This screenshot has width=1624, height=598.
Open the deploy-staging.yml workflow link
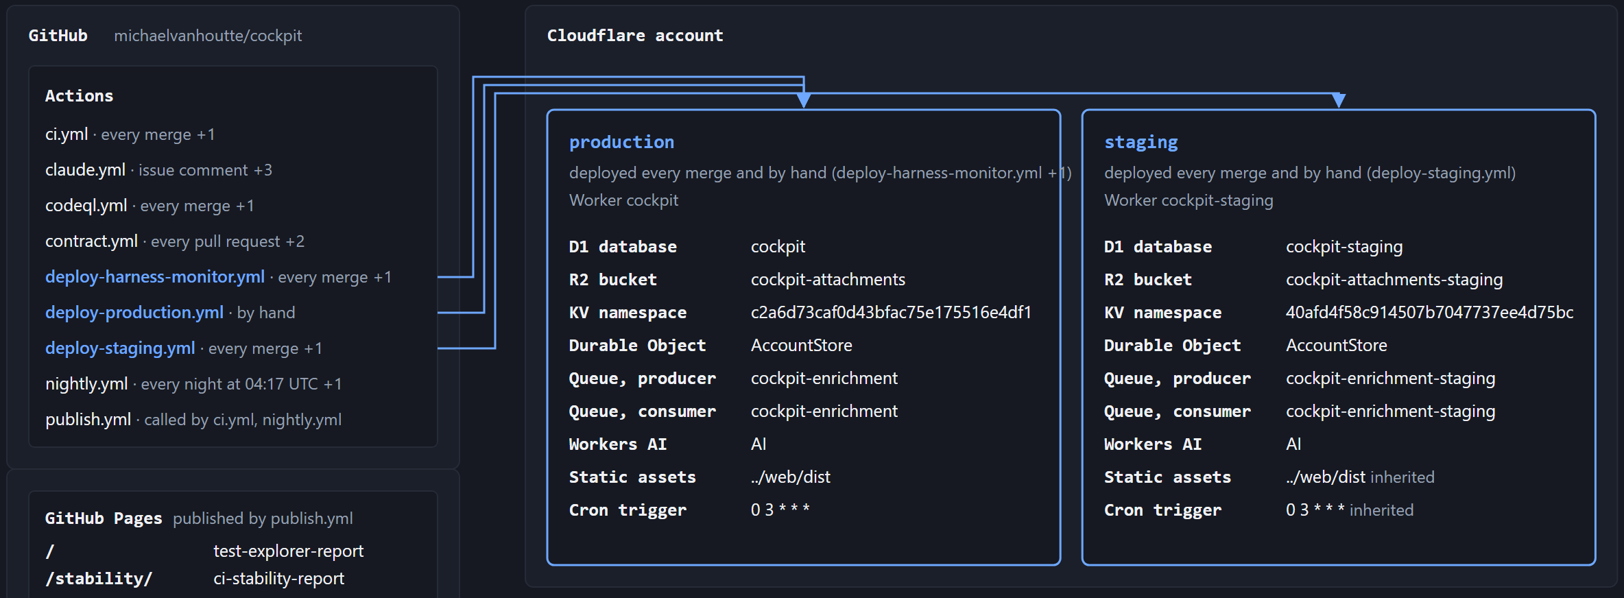coord(120,348)
